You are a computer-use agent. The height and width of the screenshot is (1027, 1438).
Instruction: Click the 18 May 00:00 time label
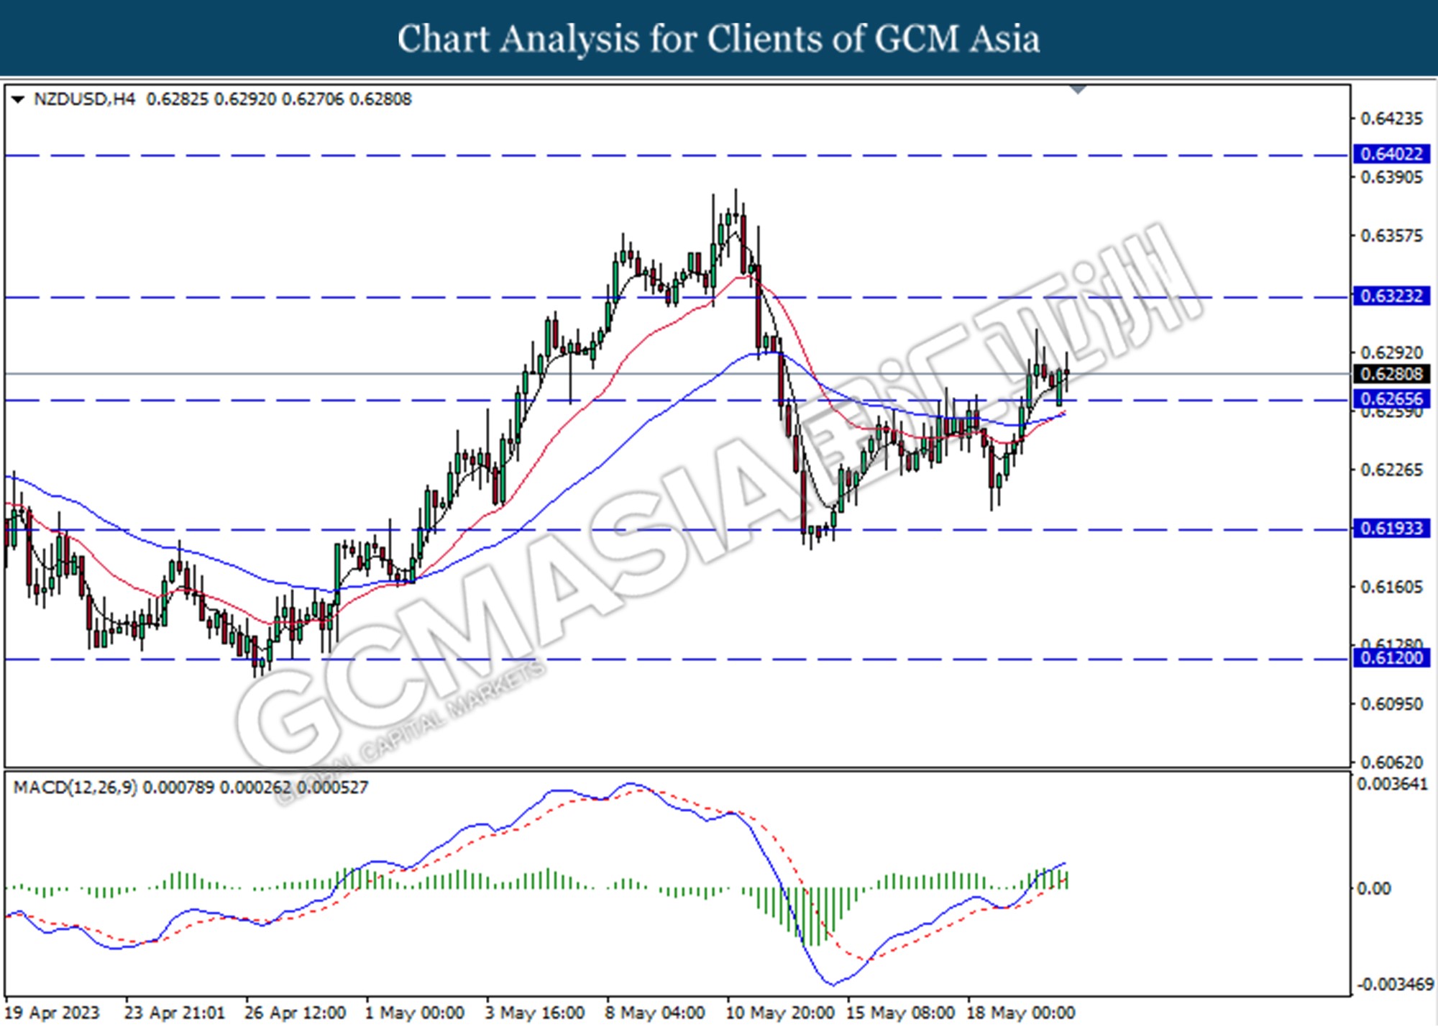coord(1020,1013)
